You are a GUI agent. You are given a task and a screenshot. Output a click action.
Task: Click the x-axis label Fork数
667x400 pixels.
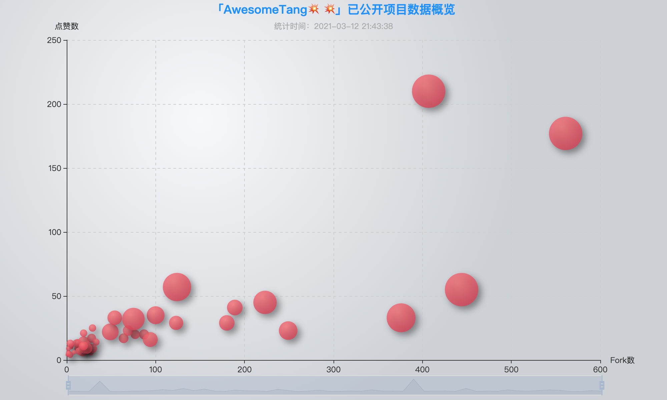coord(622,360)
